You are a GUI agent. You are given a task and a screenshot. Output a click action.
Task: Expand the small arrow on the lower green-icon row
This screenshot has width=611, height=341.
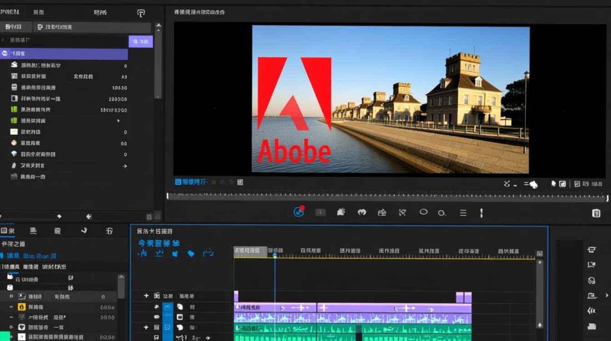pos(118,121)
